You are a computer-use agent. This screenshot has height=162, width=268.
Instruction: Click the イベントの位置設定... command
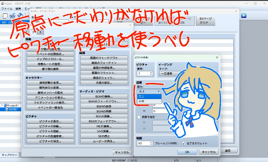tap(50, 54)
